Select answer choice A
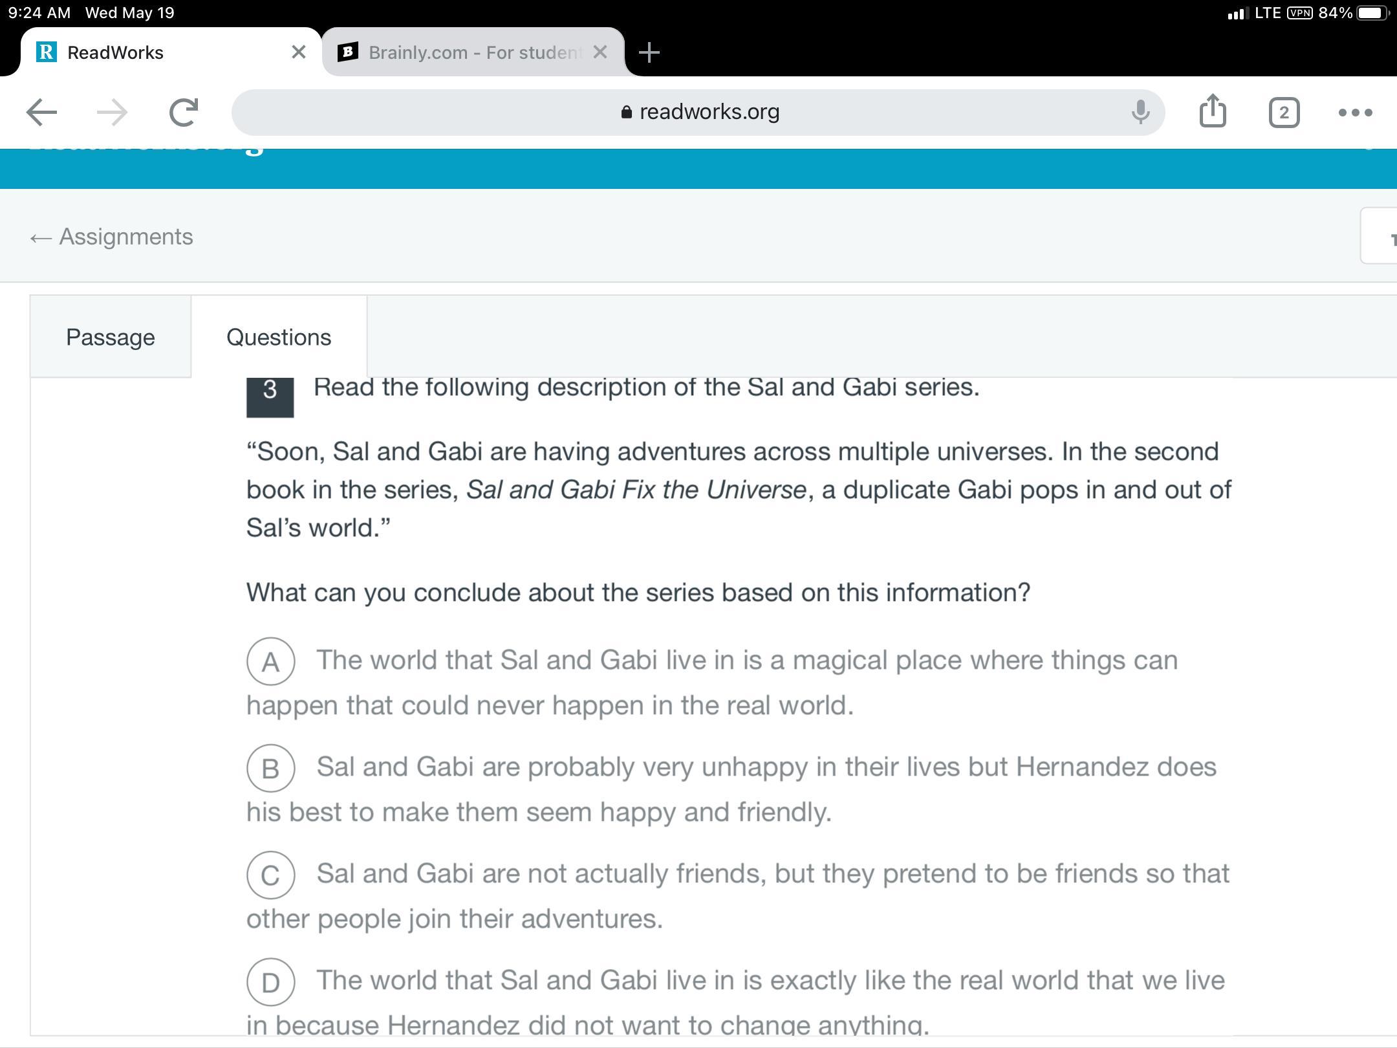This screenshot has width=1397, height=1048. (271, 661)
